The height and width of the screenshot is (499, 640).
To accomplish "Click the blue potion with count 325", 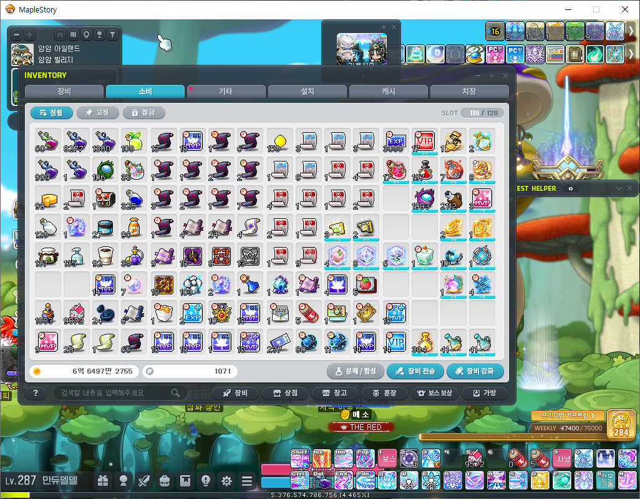I will 134,199.
